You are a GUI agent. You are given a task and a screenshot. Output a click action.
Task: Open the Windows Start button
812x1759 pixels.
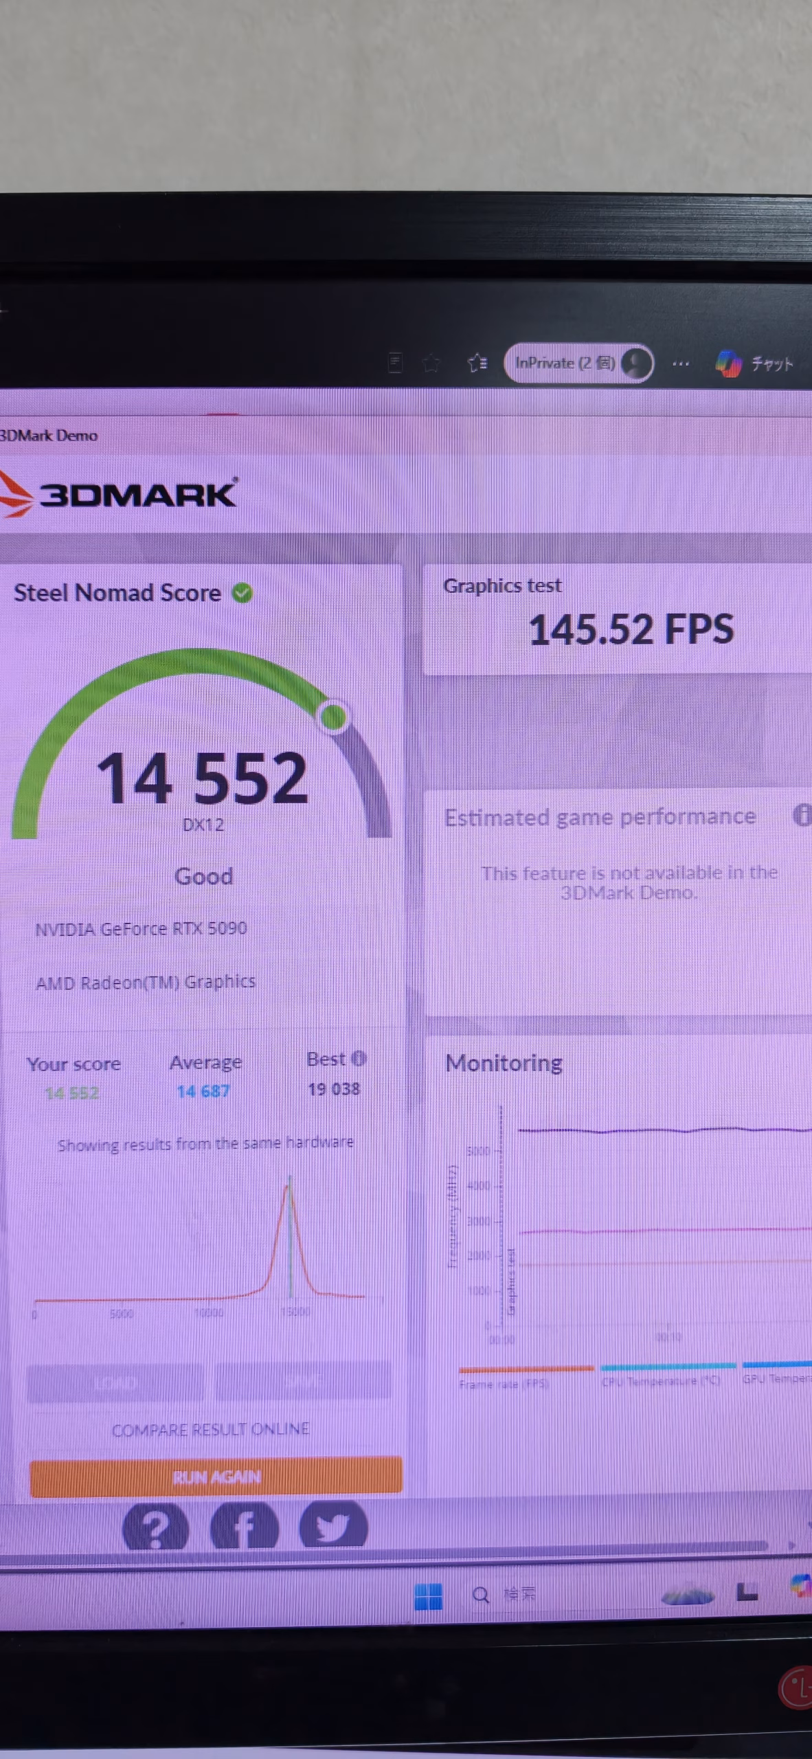pos(429,1595)
